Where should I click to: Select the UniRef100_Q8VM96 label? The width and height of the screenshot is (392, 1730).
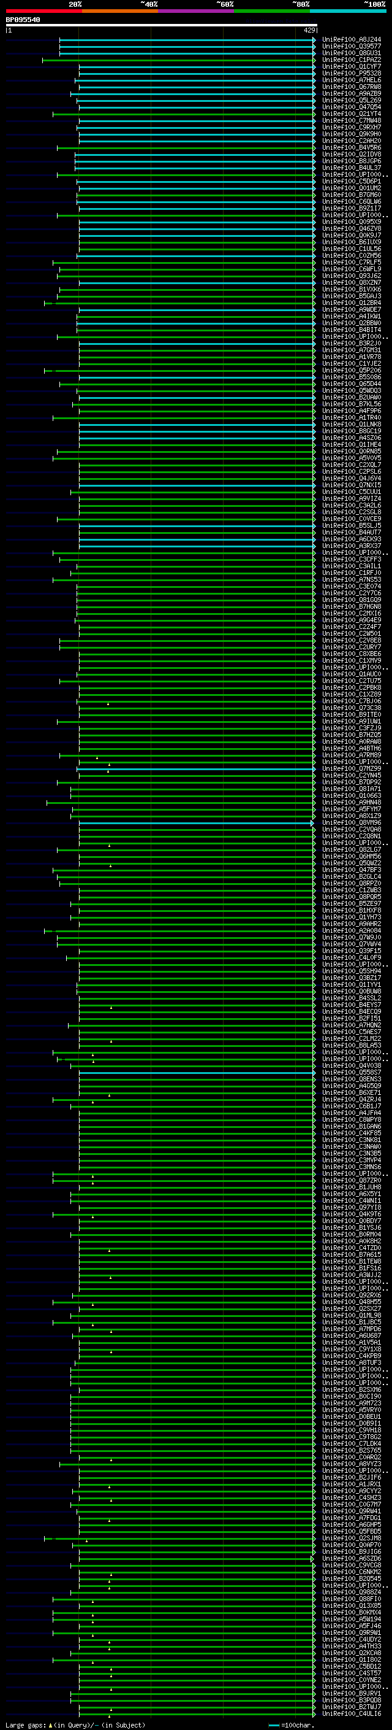[351, 823]
